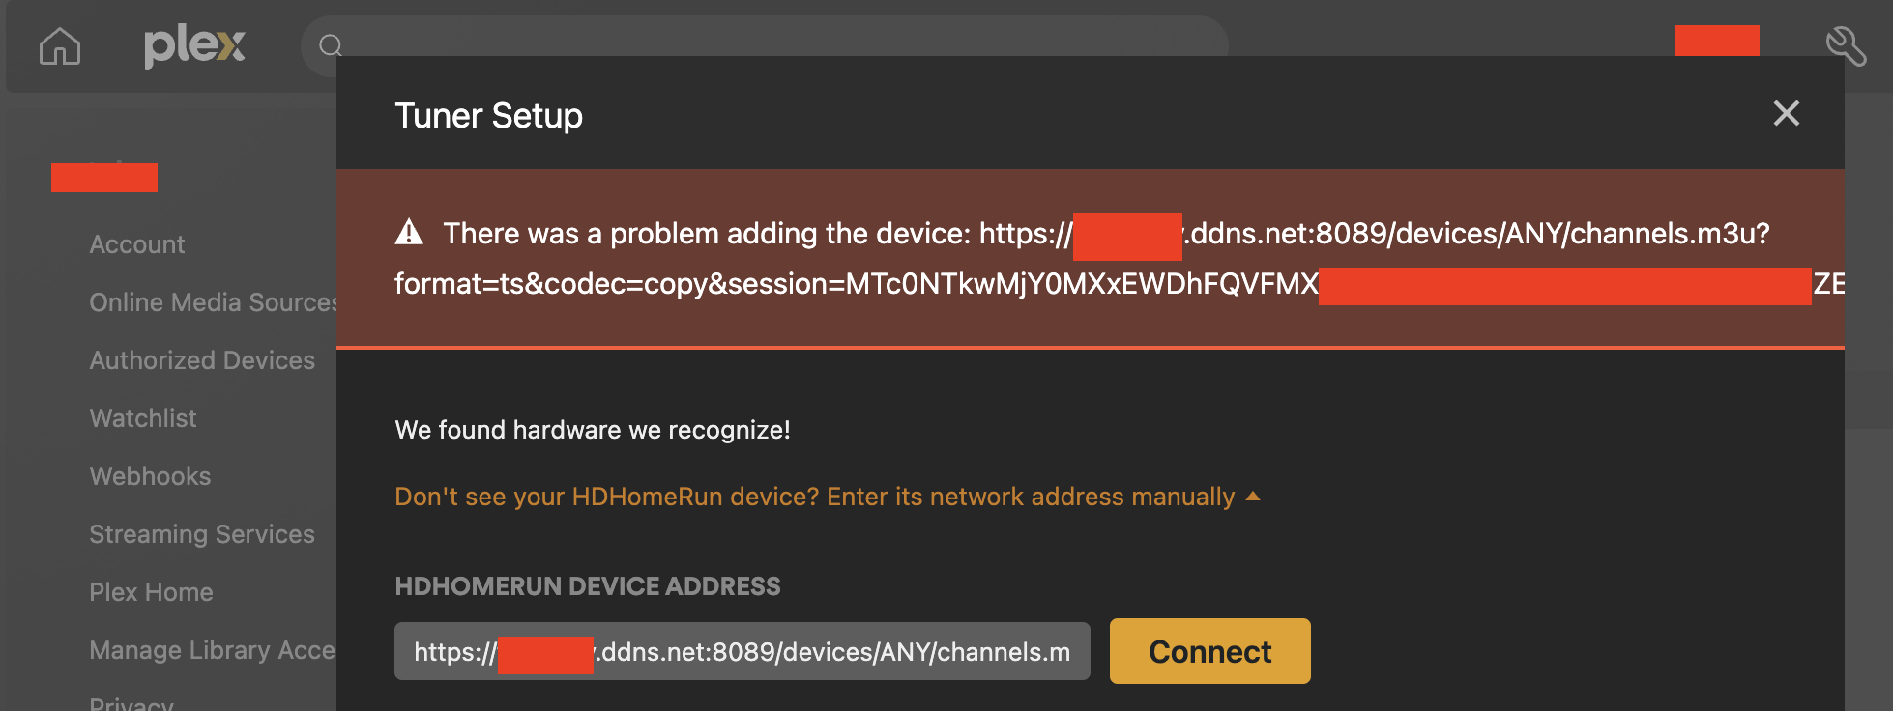This screenshot has height=711, width=1893.
Task: Select Privacy in the sidebar
Action: click(x=131, y=703)
